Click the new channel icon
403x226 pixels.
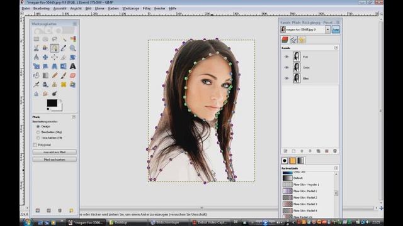point(293,151)
